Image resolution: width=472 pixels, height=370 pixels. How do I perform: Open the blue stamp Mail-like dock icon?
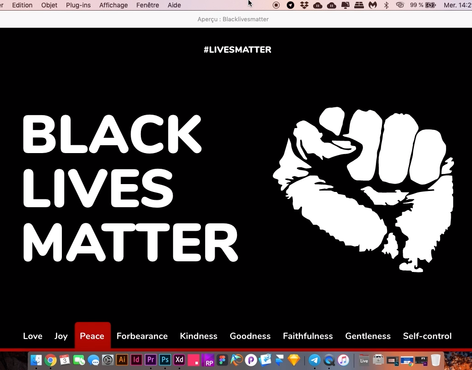click(265, 360)
